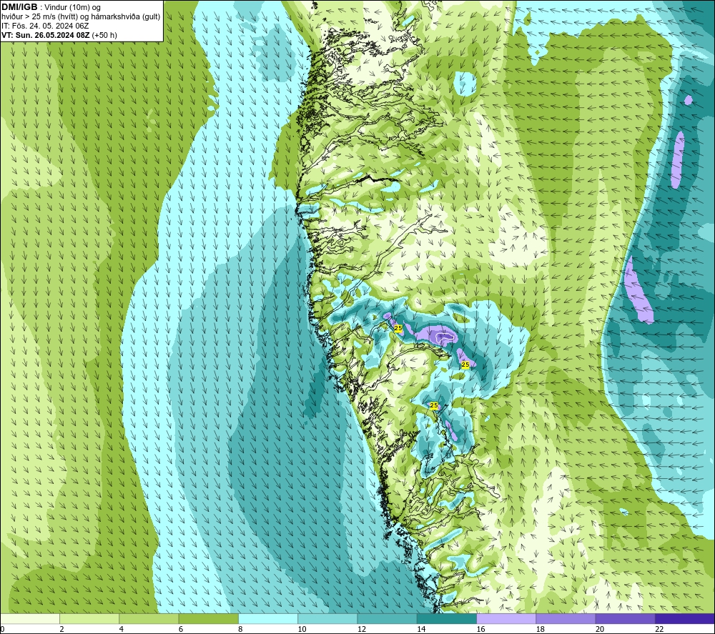
Task: Click the legend scale label '6'
Action: pyautogui.click(x=181, y=630)
